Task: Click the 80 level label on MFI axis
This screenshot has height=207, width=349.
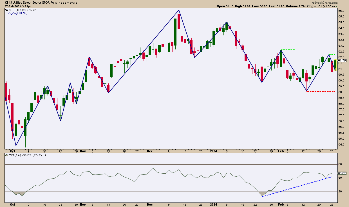Action: coord(340,165)
